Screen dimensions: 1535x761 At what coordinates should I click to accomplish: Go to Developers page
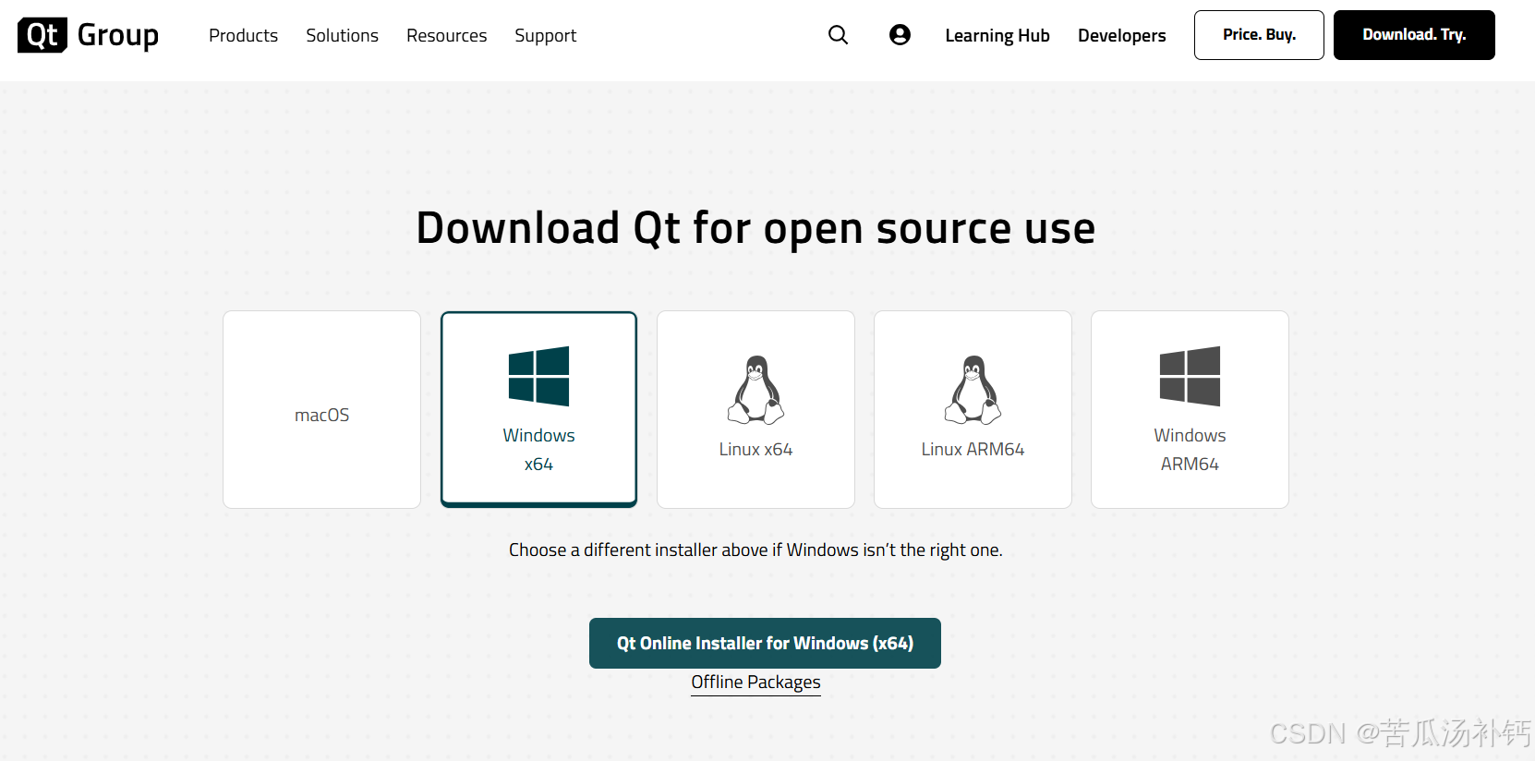1122,36
